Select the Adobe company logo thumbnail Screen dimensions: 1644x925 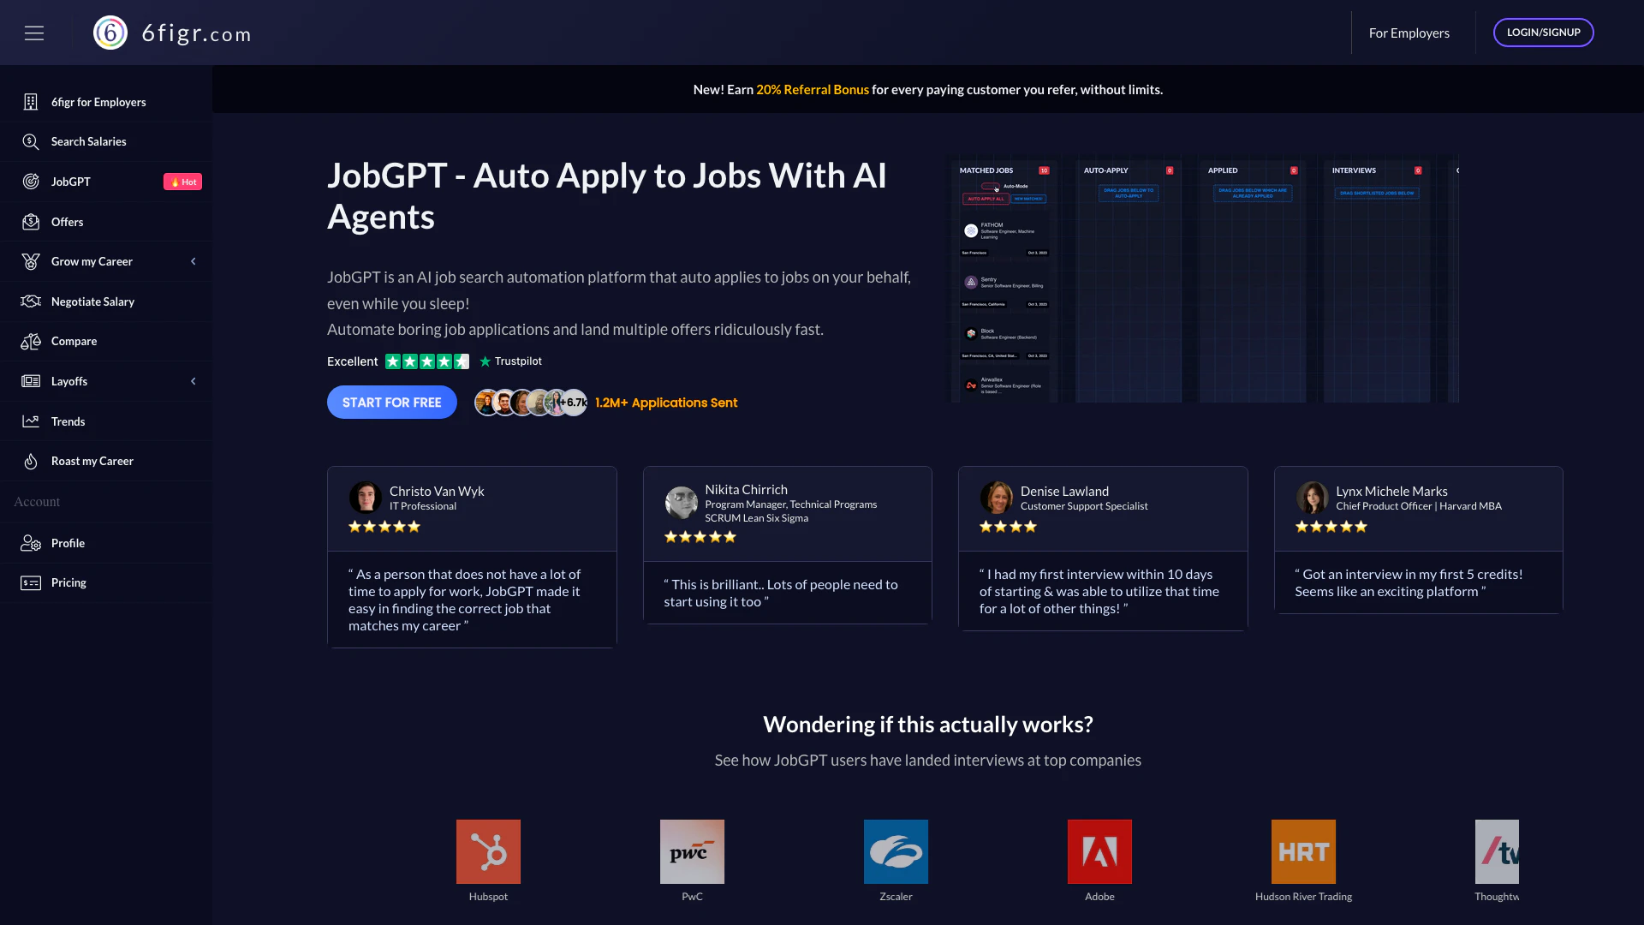click(1099, 851)
